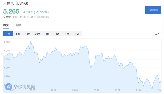Click the +加自选 add to watchlist button
The width and height of the screenshot is (164, 94).
153,10
